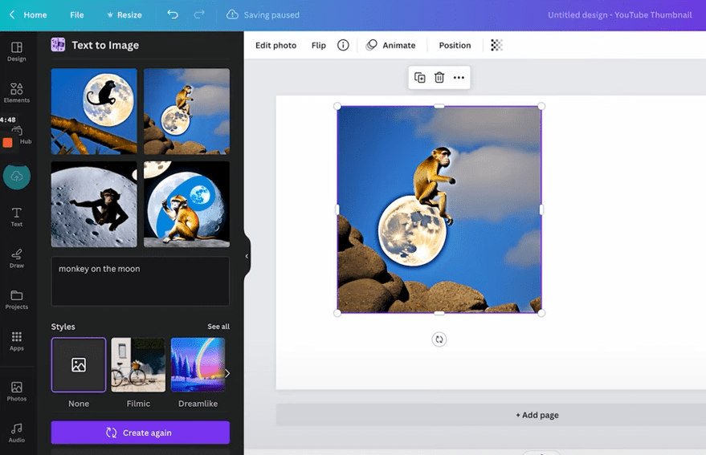
Task: Select the black monkey on branch thumbnail
Action: [x=94, y=112]
